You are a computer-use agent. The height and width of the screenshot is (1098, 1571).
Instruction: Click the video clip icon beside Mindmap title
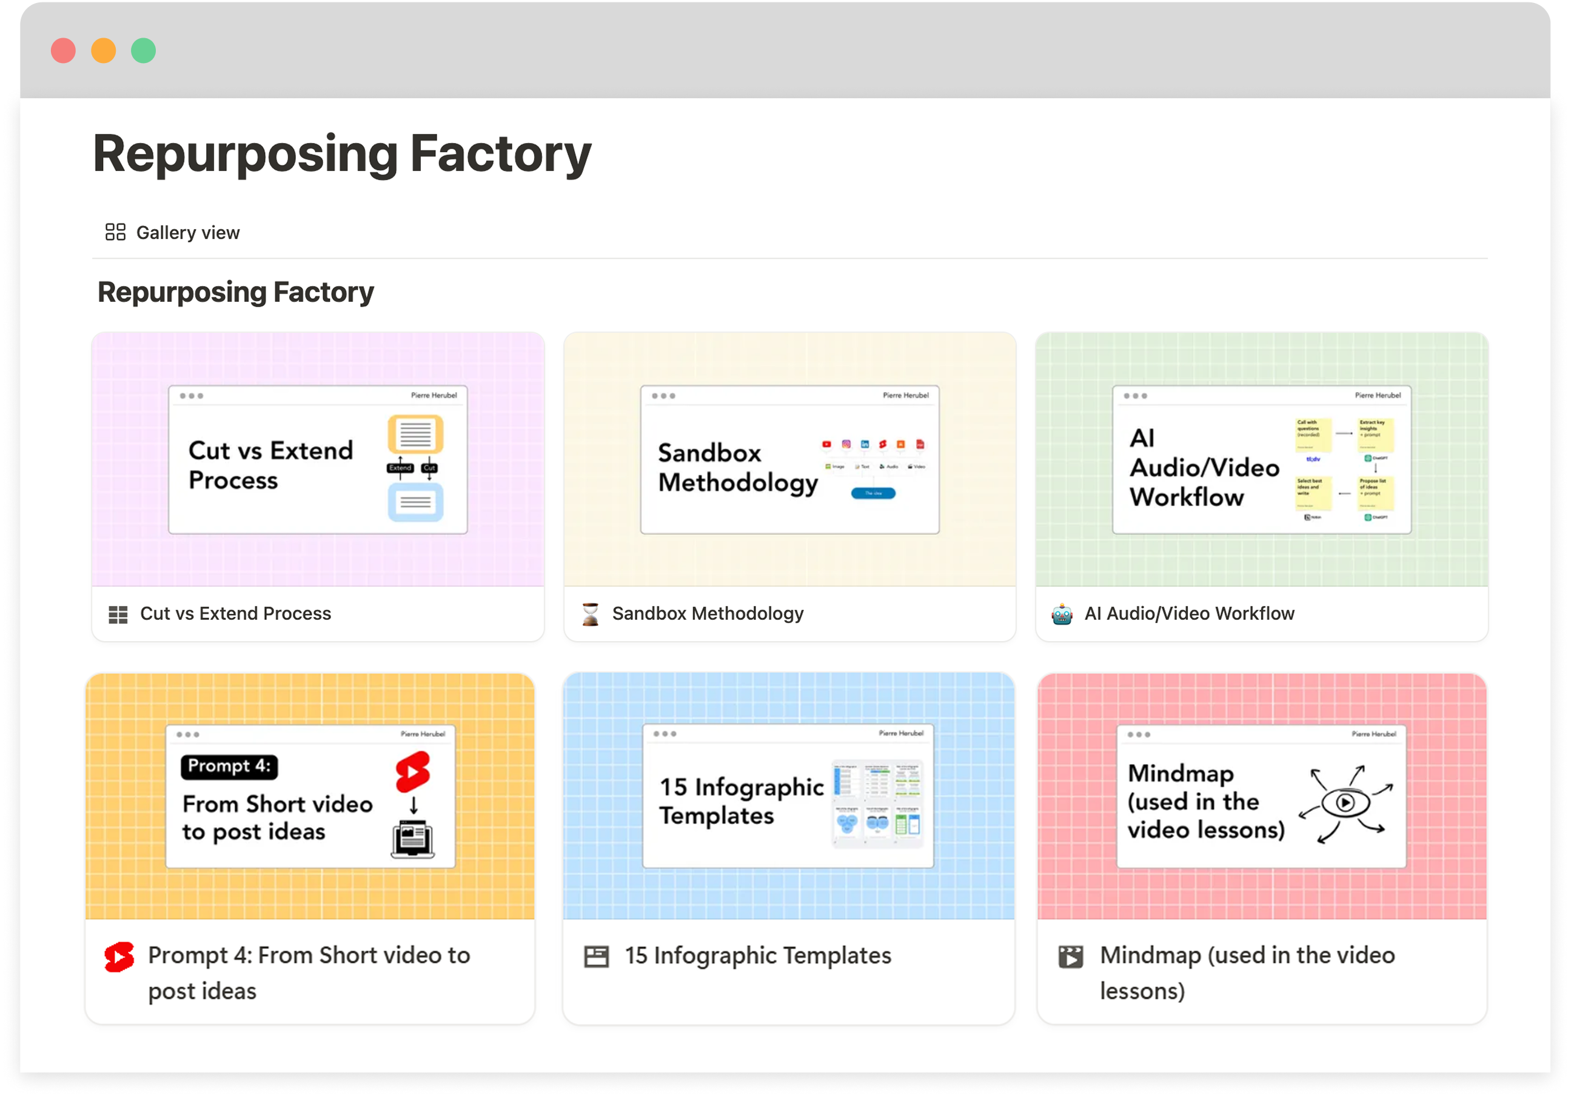coord(1071,956)
